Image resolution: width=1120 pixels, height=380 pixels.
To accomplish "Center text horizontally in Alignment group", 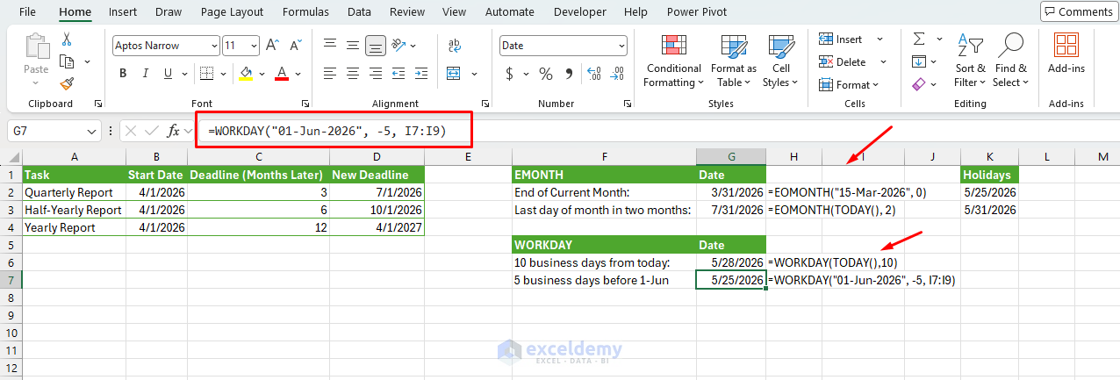I will [x=353, y=74].
